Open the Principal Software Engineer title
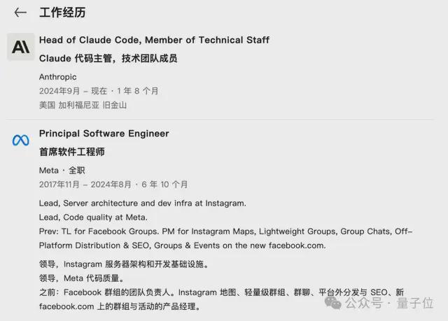 click(x=104, y=134)
